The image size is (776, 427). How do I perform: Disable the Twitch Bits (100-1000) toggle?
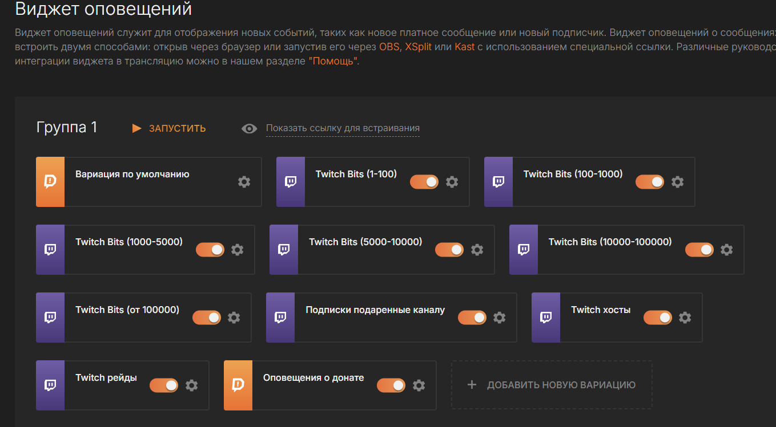[x=650, y=182]
